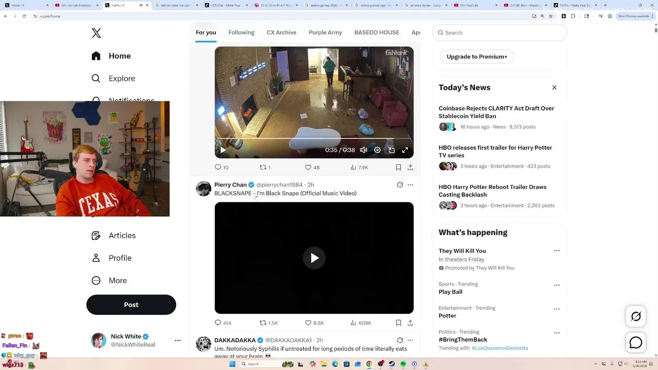658x370 pixels.
Task: Make the fishtank video fullscreen
Action: pyautogui.click(x=405, y=150)
